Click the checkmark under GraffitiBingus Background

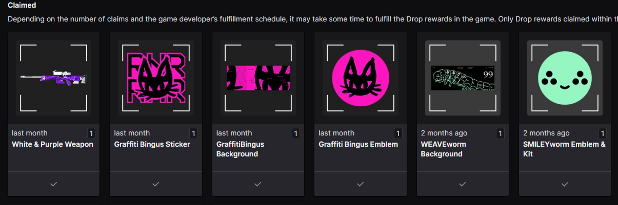coord(258,184)
